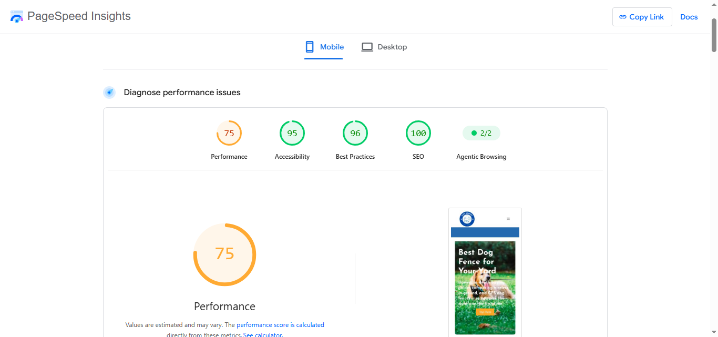Click the PageSpeed Insights title text
The image size is (718, 337).
(79, 16)
